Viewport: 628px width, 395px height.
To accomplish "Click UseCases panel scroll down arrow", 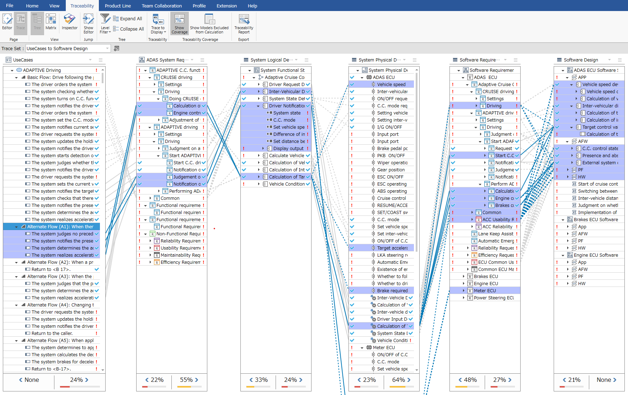I will click(x=103, y=370).
